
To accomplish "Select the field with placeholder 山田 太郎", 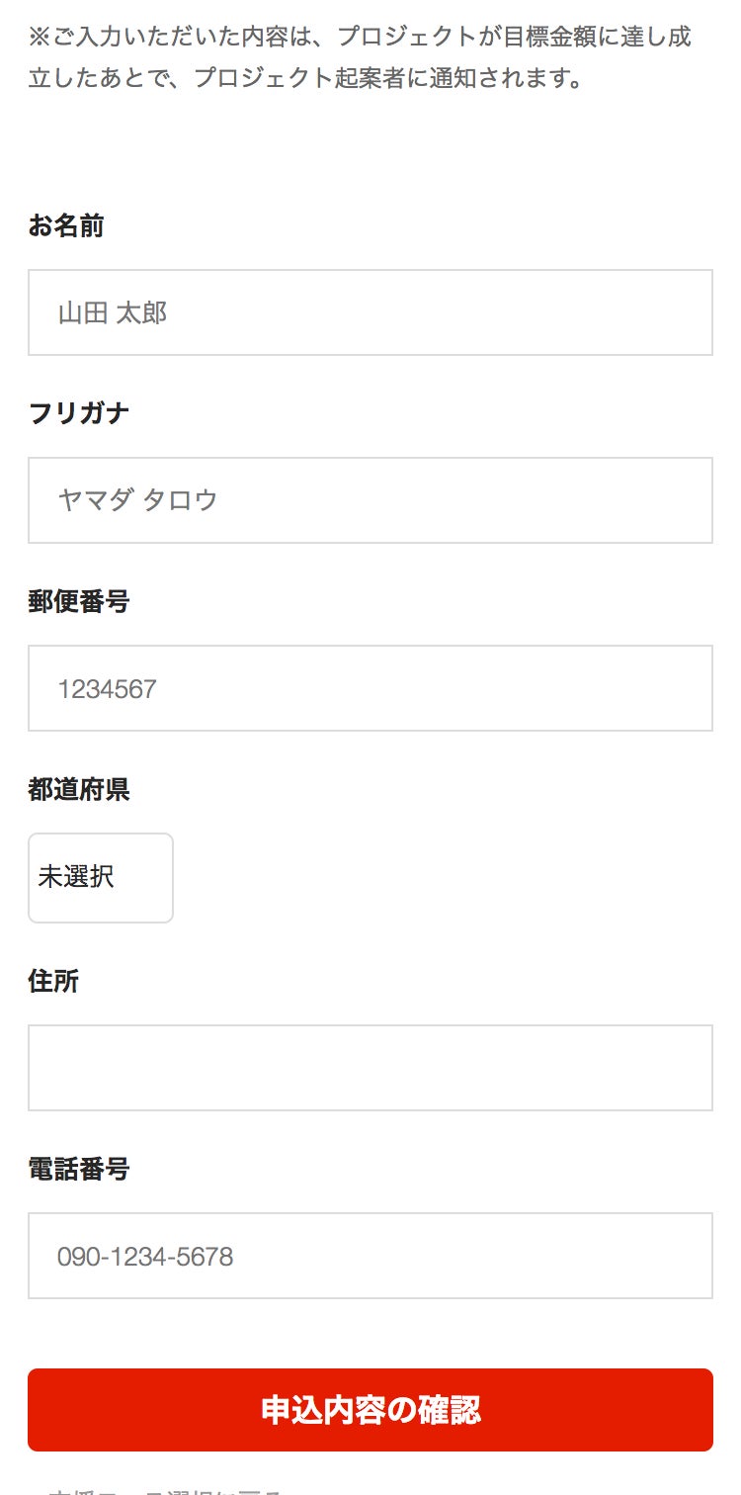I will click(x=370, y=312).
